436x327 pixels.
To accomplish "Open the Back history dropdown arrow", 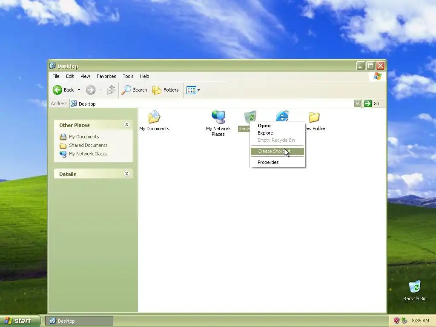I will click(x=79, y=90).
